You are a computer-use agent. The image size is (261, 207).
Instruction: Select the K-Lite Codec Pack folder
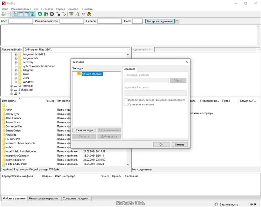(16, 164)
